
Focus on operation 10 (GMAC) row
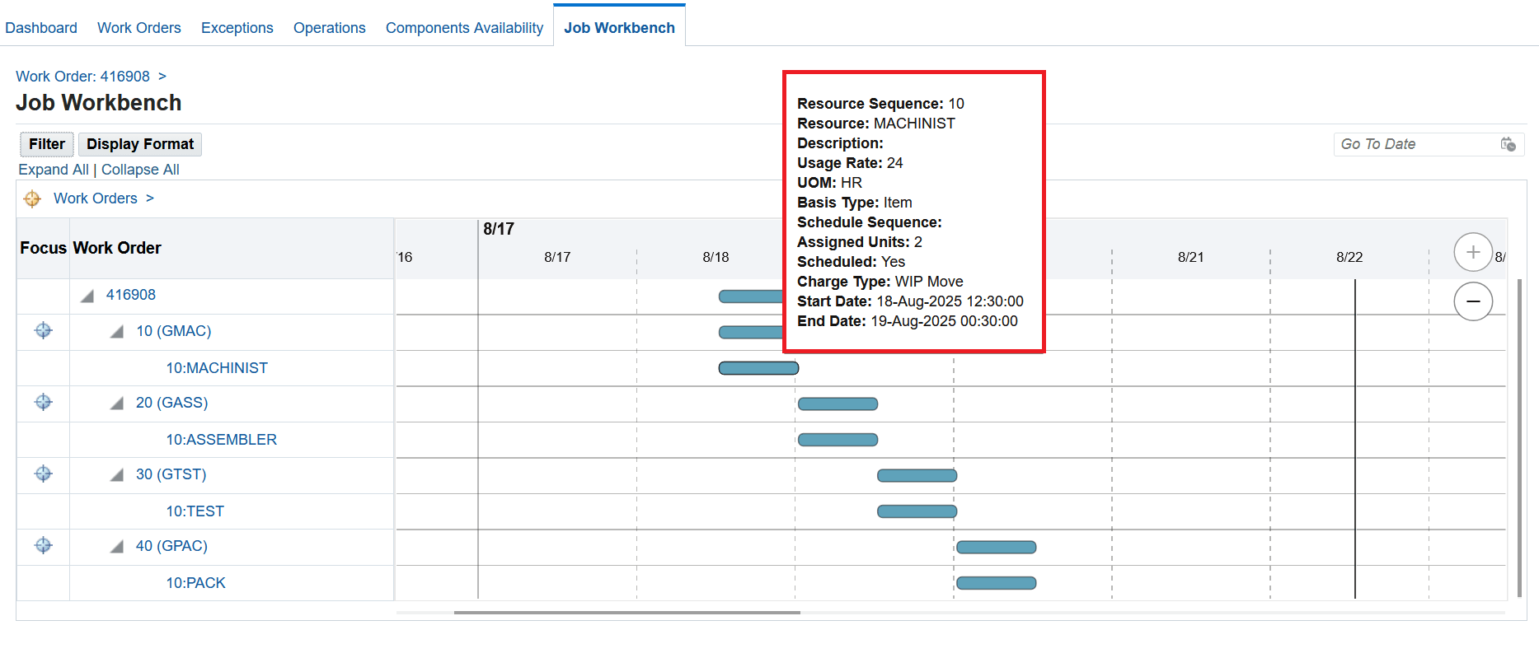44,331
